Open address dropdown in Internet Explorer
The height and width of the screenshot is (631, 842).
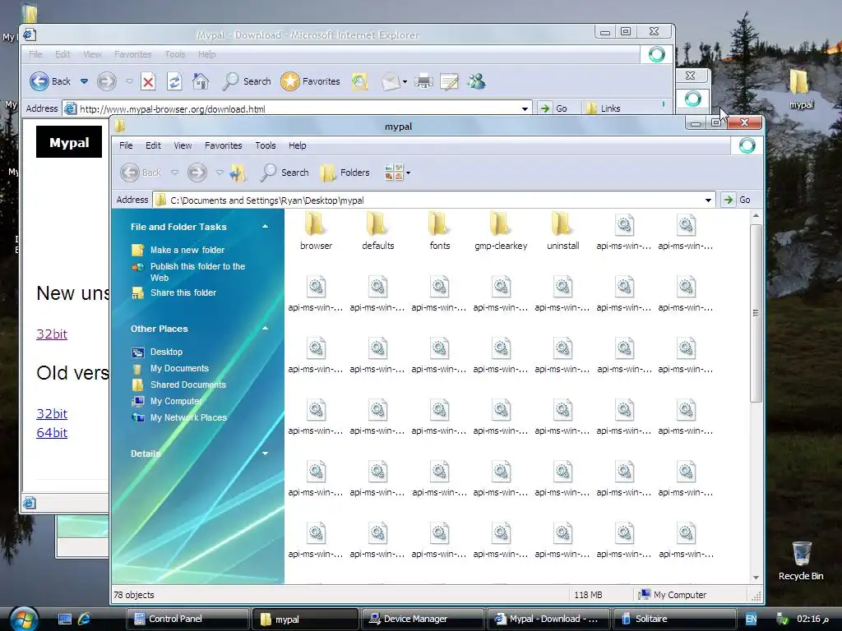525,109
